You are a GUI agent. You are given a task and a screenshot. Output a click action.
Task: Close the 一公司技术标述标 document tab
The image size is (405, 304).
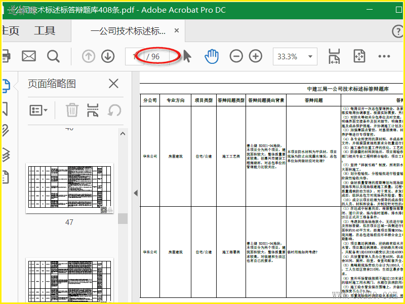[177, 30]
